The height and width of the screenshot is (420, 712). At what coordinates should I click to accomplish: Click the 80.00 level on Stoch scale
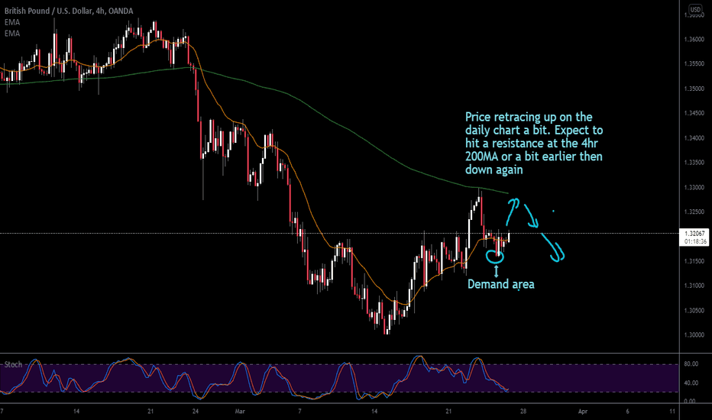(x=691, y=364)
